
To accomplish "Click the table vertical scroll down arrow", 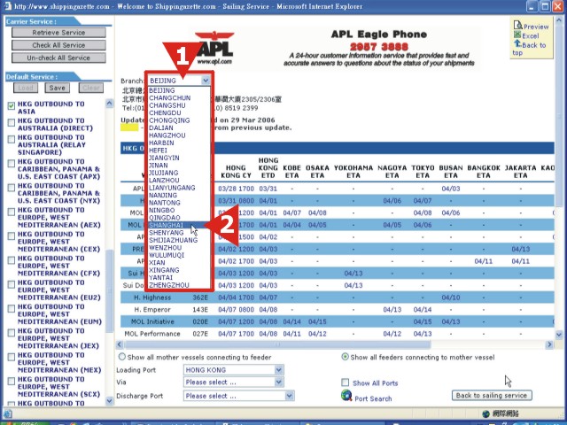I will (x=559, y=335).
